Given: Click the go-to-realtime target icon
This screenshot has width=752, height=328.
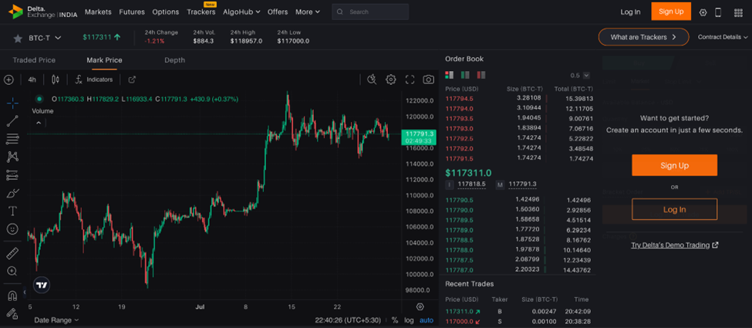Looking at the screenshot, I should click(x=420, y=306).
